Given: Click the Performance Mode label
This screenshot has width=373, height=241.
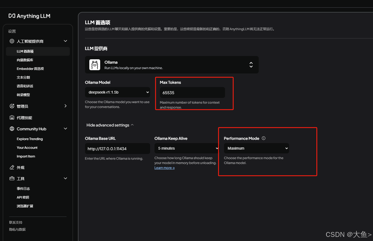Looking at the screenshot, I should pyautogui.click(x=242, y=138).
